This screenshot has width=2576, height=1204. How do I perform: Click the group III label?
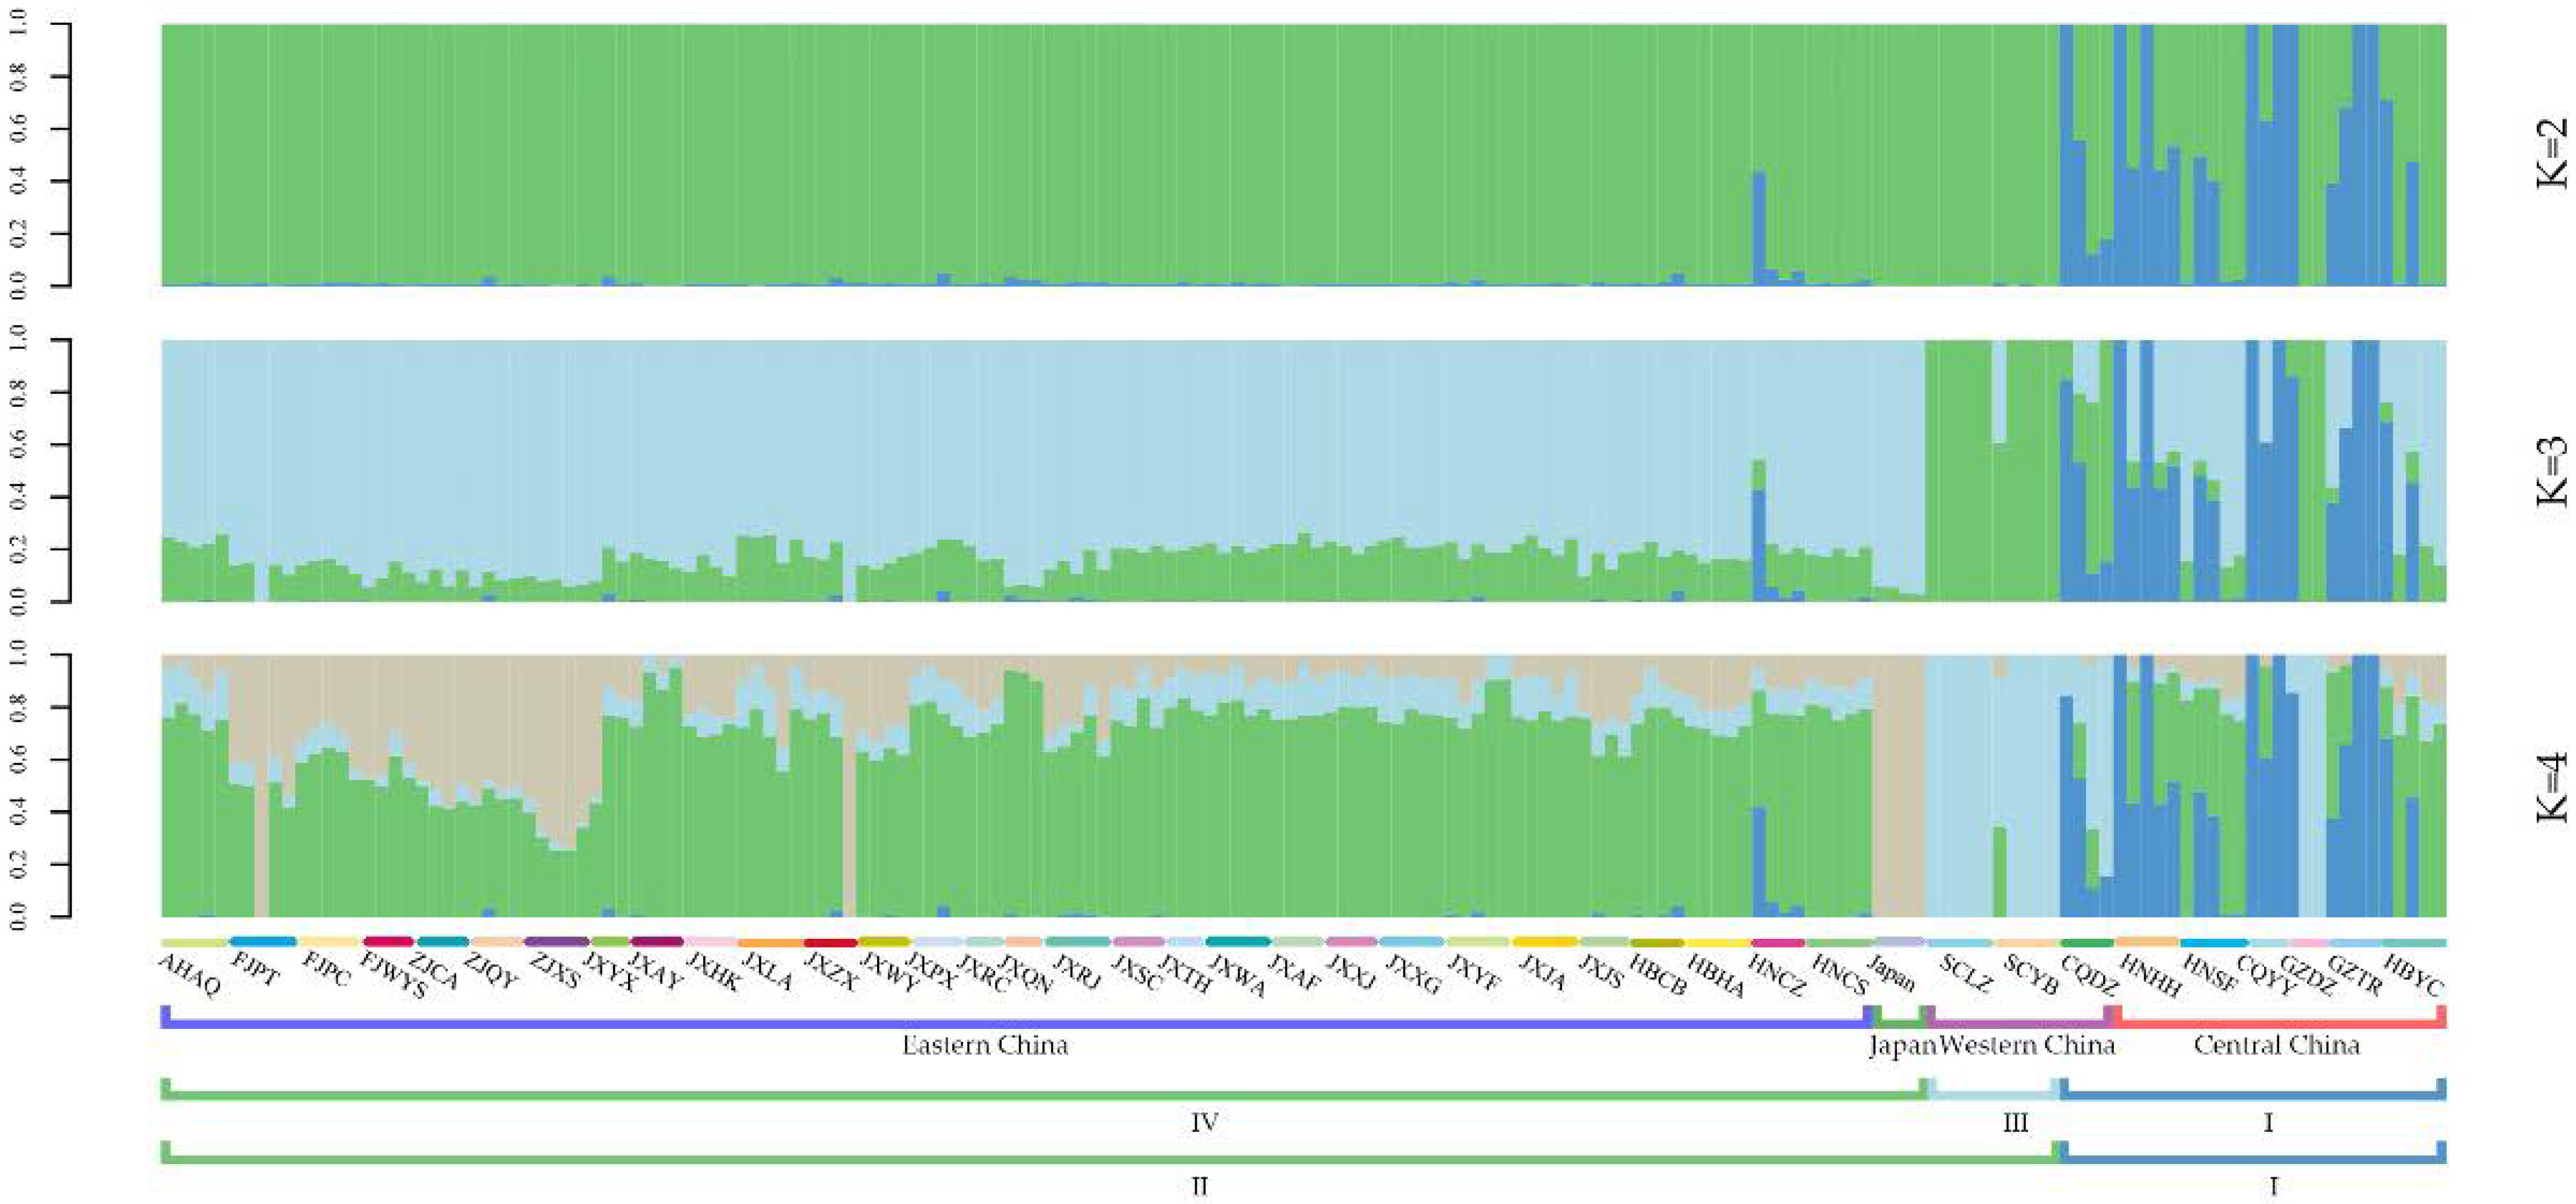2015,1123
